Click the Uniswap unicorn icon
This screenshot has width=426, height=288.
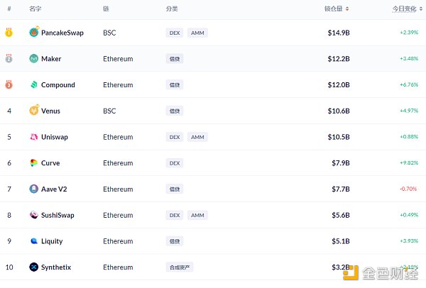34,137
